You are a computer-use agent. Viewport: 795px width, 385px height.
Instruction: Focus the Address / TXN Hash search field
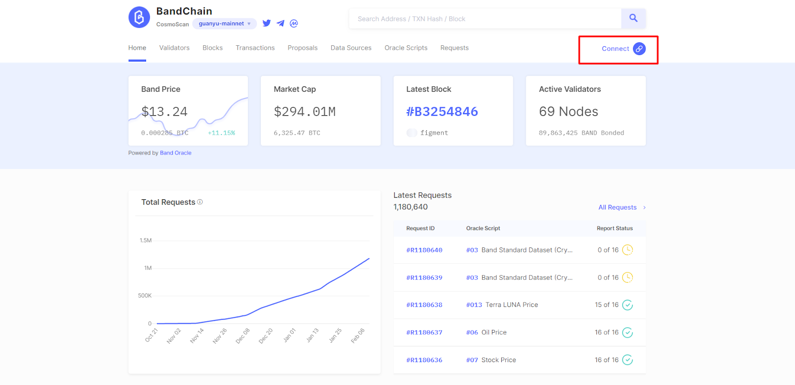(485, 19)
